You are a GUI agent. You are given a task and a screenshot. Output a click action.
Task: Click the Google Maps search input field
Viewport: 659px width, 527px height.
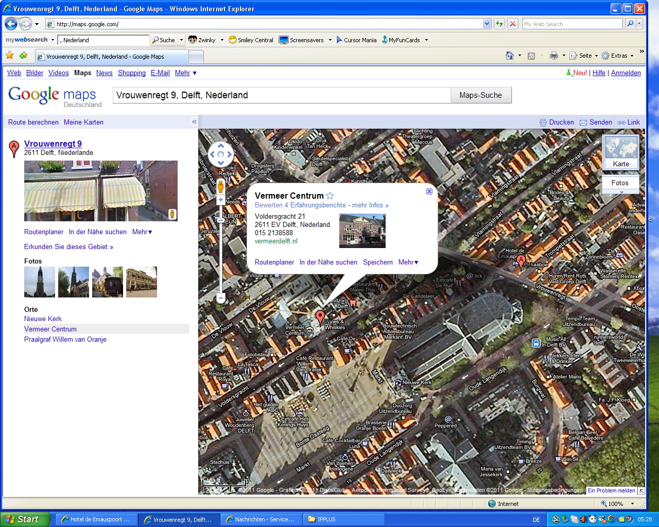point(282,95)
